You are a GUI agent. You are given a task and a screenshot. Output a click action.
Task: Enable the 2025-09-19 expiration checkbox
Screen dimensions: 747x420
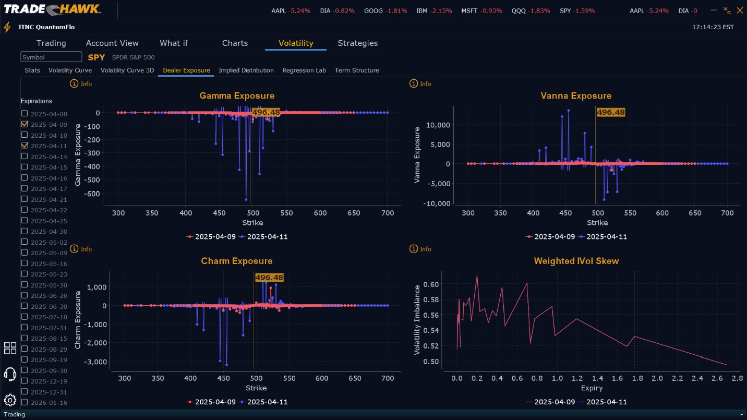click(x=25, y=359)
